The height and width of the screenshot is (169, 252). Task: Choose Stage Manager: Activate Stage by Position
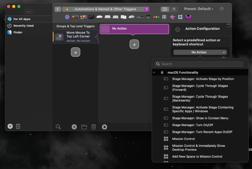click(x=200, y=79)
